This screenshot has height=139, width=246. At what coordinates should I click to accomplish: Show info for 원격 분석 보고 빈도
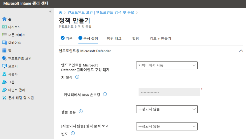tap(73, 133)
